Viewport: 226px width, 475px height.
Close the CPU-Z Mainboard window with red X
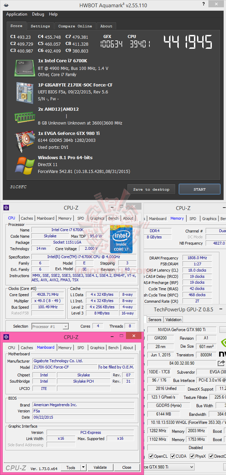[133, 336]
